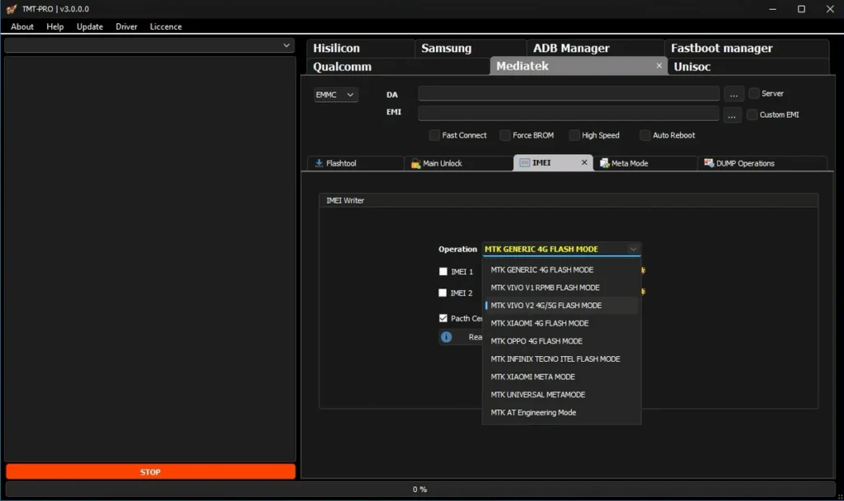The height and width of the screenshot is (501, 844).
Task: Open the Flashtool tab via its download icon
Action: pyautogui.click(x=319, y=163)
